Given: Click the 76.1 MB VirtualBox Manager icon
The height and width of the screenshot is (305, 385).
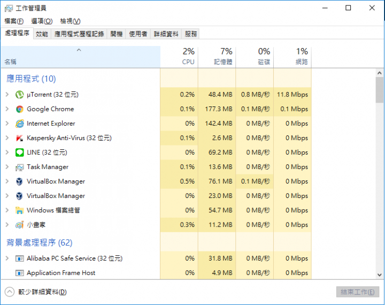Looking at the screenshot, I should [x=19, y=181].
